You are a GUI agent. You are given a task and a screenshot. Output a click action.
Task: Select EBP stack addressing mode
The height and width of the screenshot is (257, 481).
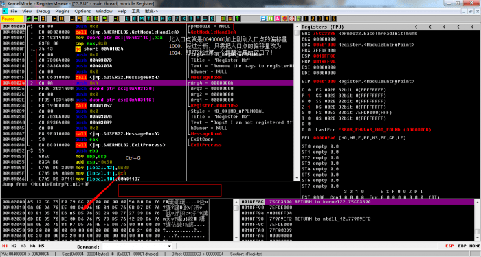click(462, 246)
